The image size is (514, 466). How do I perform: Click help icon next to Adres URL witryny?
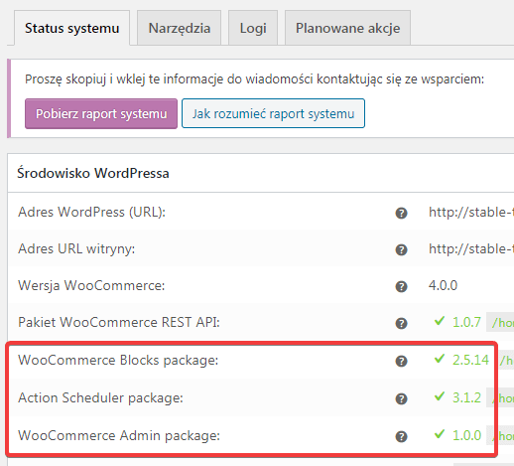click(x=401, y=249)
